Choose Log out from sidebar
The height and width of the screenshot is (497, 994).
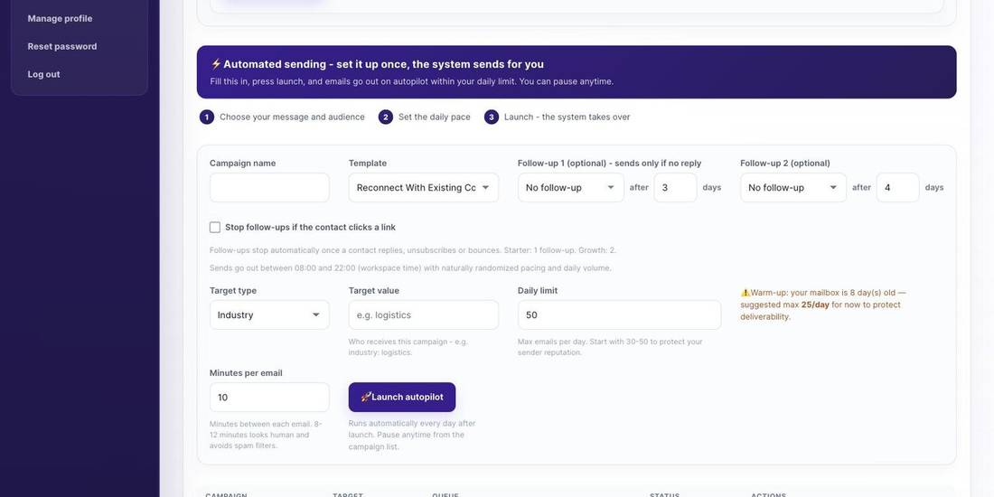click(x=43, y=74)
